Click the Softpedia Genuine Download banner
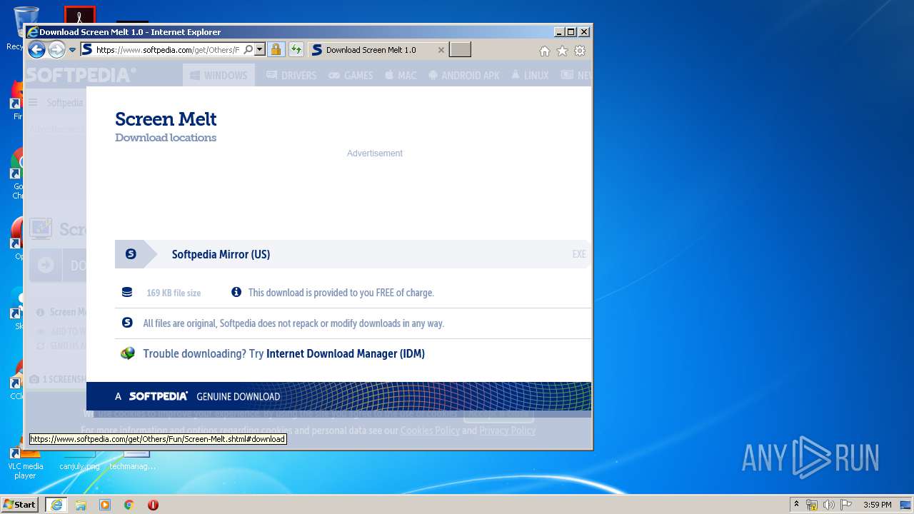 (338, 396)
